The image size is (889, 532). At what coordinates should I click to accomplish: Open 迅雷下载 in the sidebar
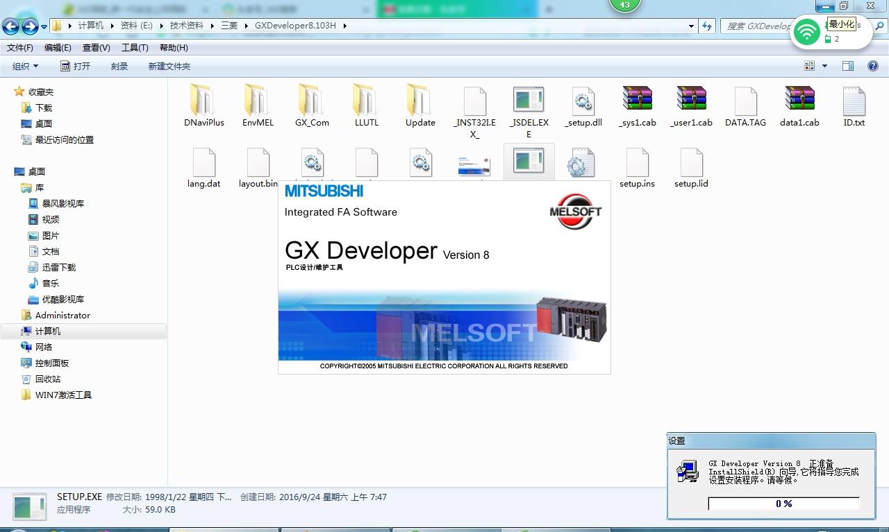pyautogui.click(x=59, y=267)
